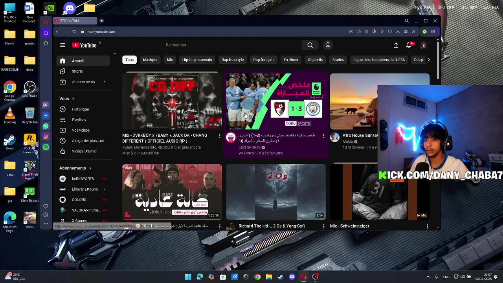The height and width of the screenshot is (283, 503).
Task: Open Messenger in Opera sidebar
Action: 46,116
